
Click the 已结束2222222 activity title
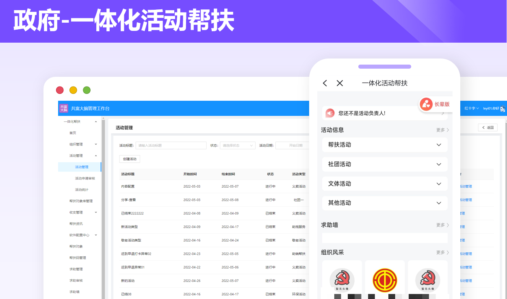132,213
